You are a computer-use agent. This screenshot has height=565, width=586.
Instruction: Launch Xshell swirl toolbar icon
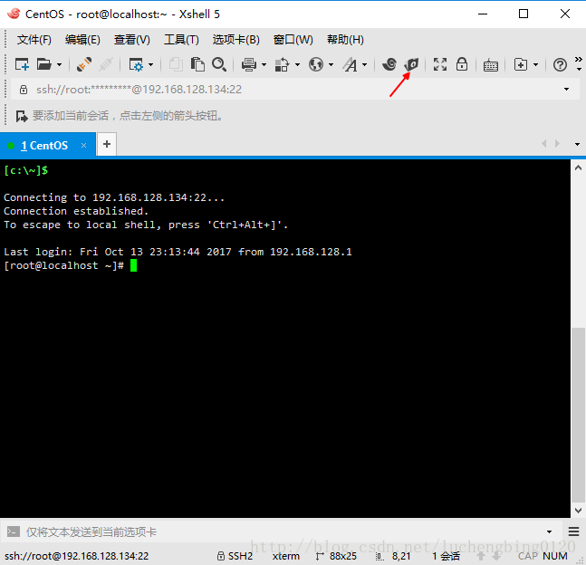389,64
